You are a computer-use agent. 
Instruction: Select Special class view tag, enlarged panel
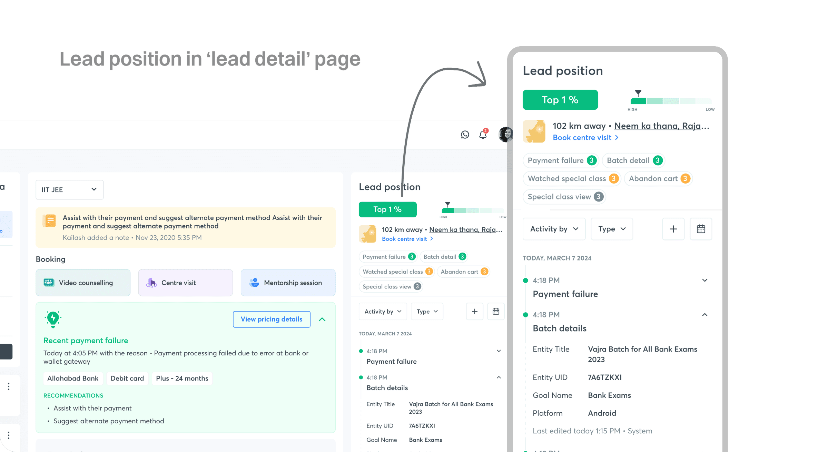564,197
